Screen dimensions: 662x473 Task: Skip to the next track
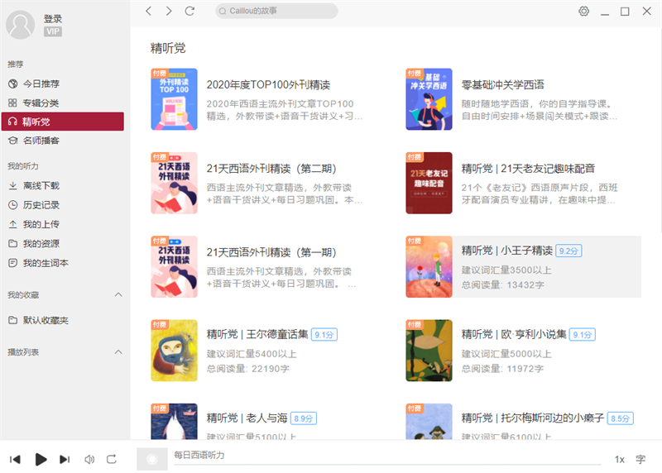click(65, 459)
